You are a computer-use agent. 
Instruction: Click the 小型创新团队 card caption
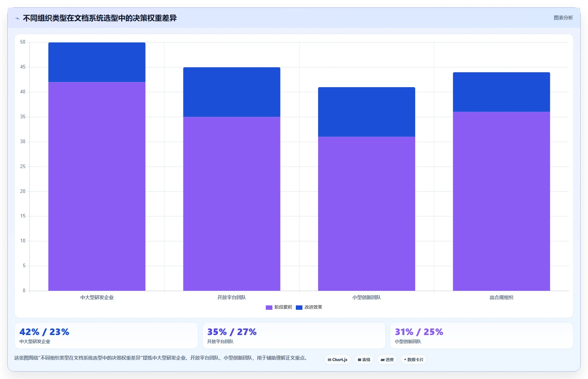click(408, 342)
